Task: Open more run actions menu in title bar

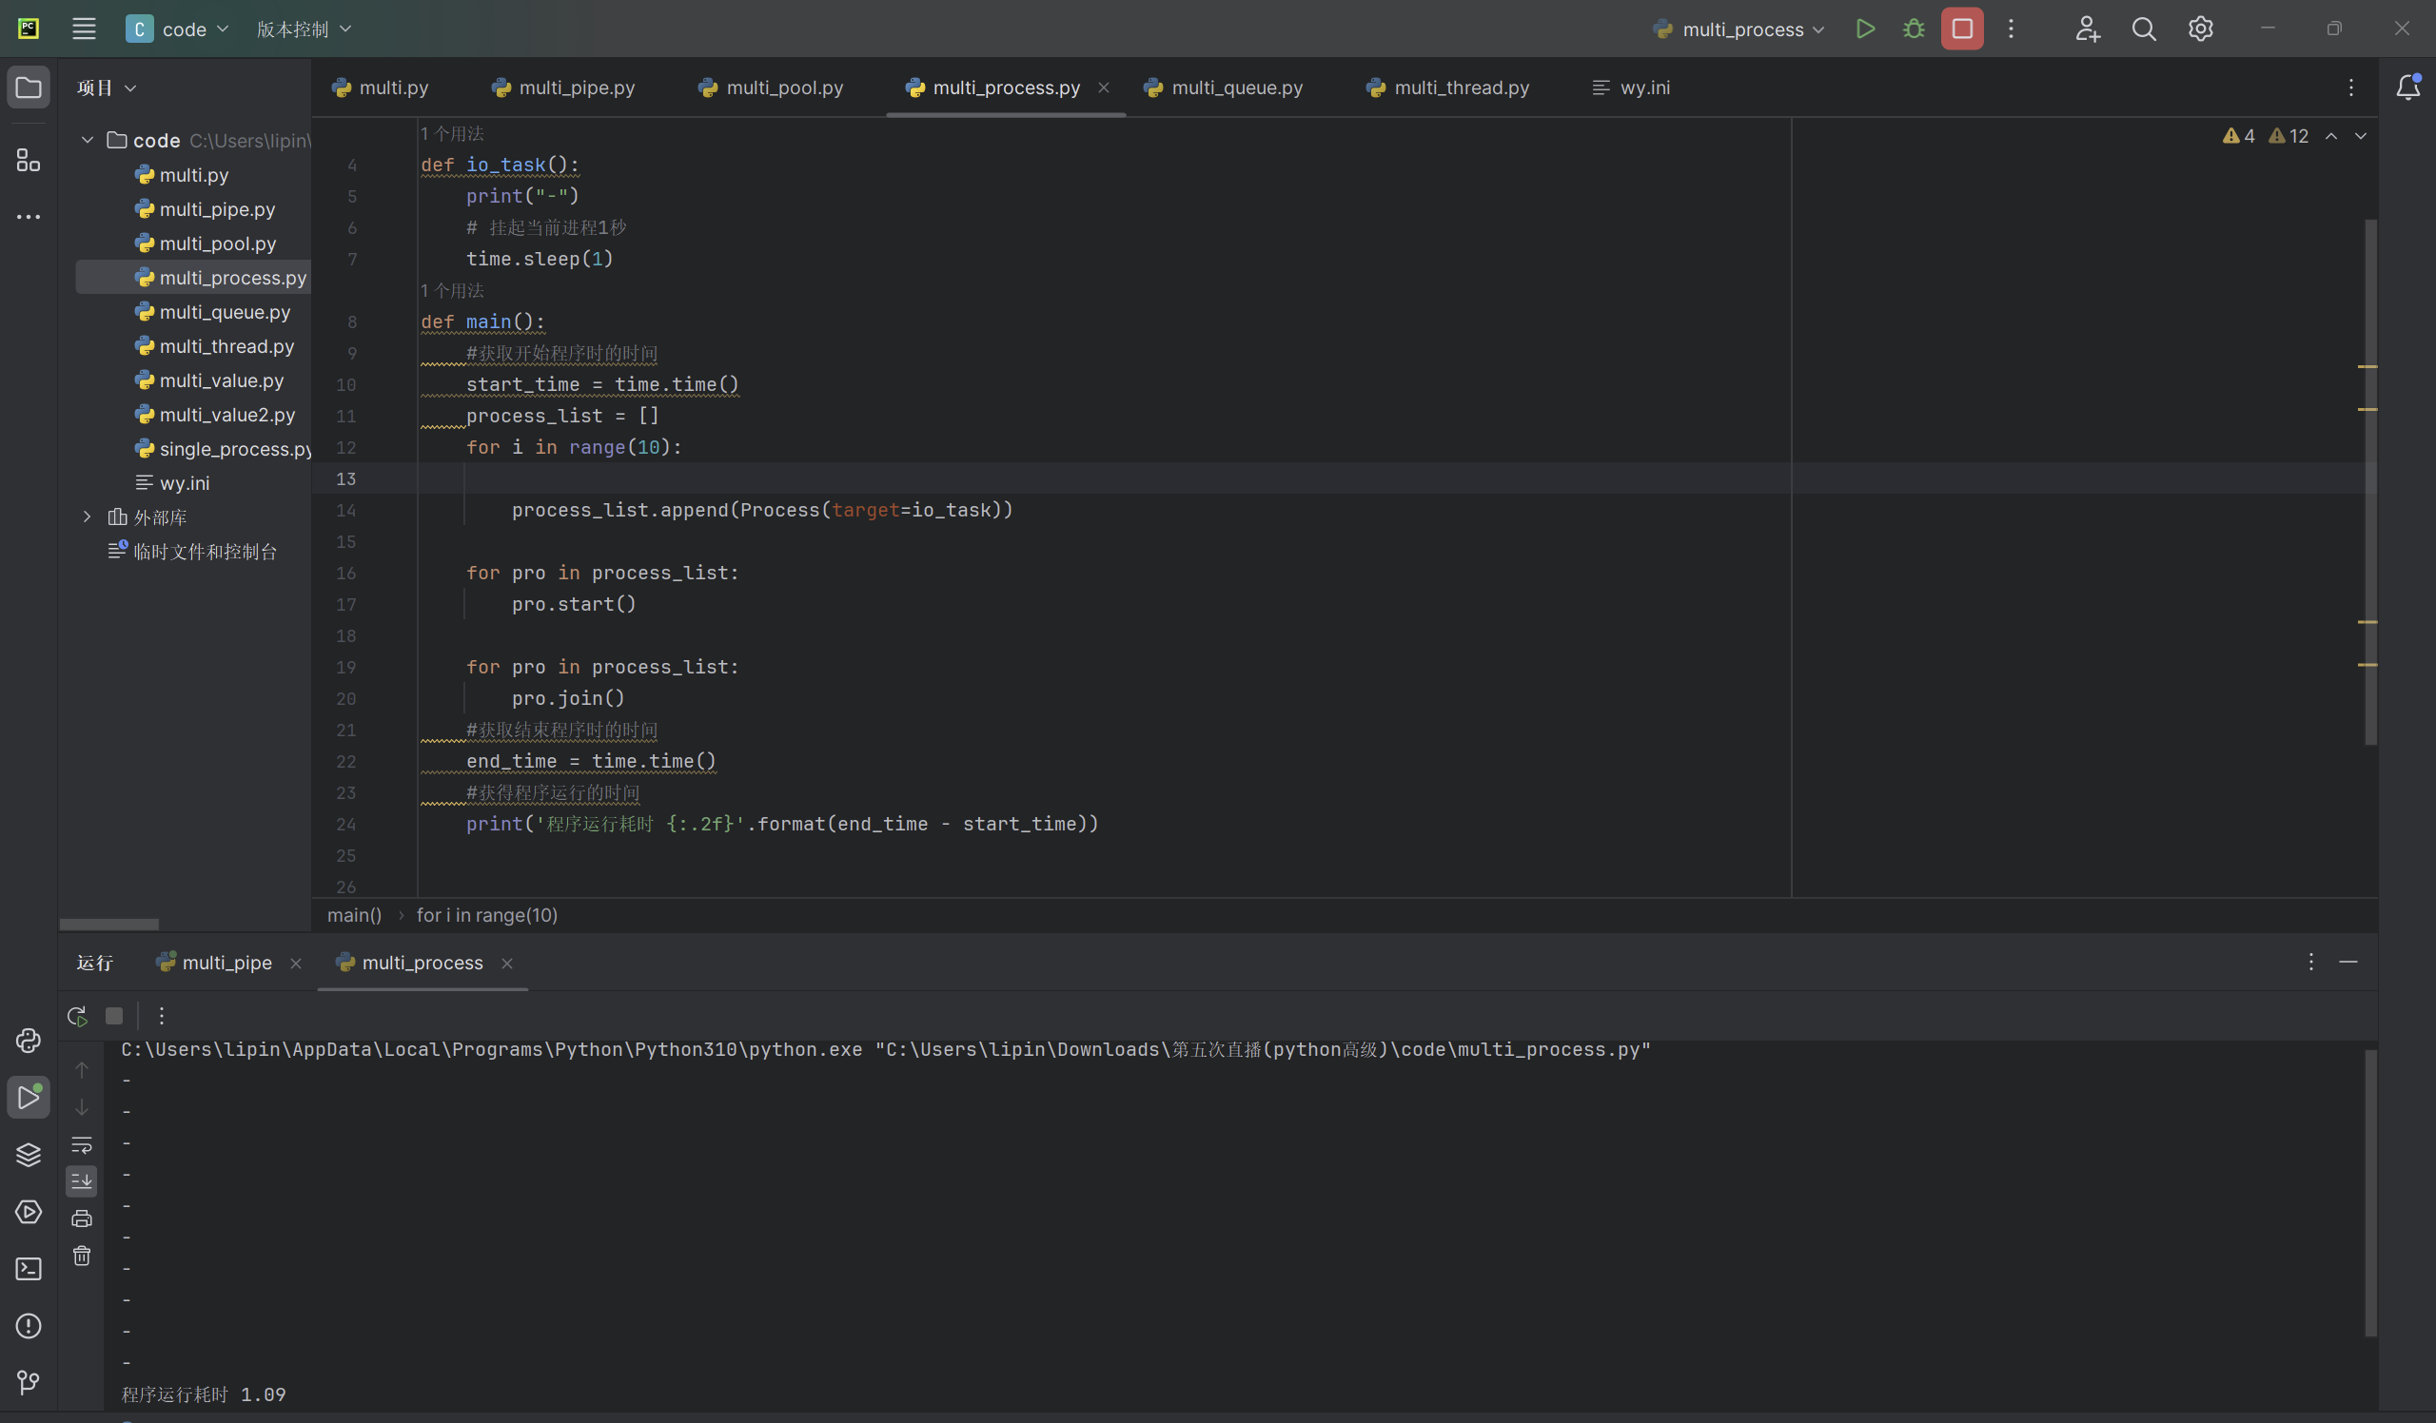Action: pos(2011,29)
